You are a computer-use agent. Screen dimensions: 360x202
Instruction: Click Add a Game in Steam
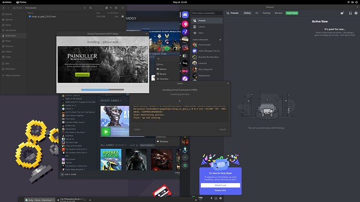coord(68,174)
